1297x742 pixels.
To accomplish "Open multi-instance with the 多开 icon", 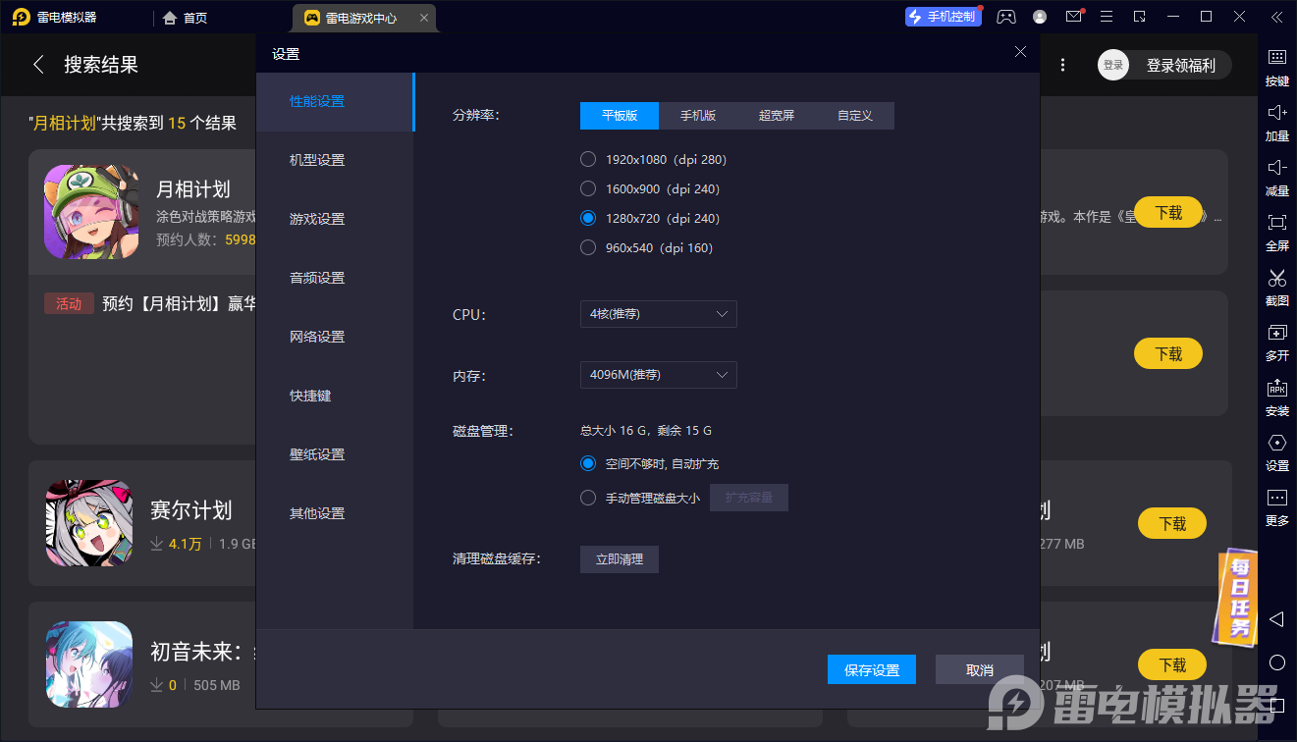I will pos(1276,344).
